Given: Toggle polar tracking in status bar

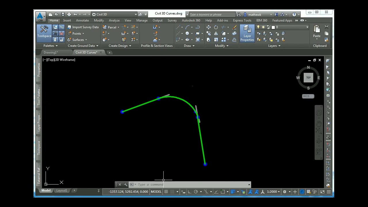Looking at the screenshot, I should pos(196,192).
